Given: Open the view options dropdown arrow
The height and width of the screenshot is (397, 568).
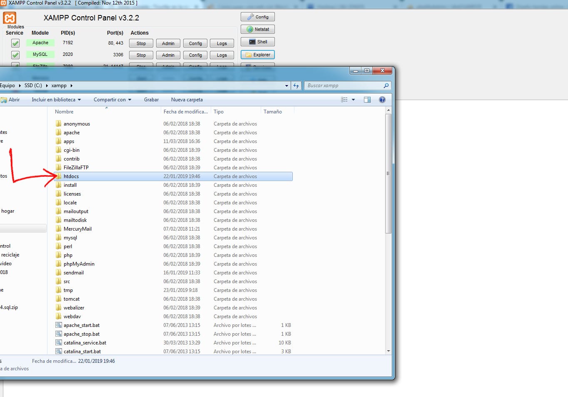Looking at the screenshot, I should [x=353, y=100].
